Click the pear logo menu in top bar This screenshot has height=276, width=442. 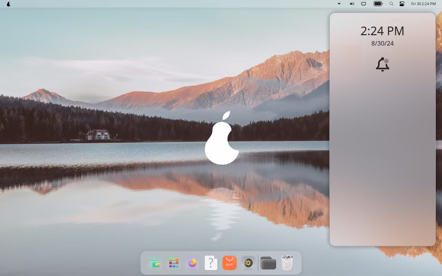click(9, 4)
